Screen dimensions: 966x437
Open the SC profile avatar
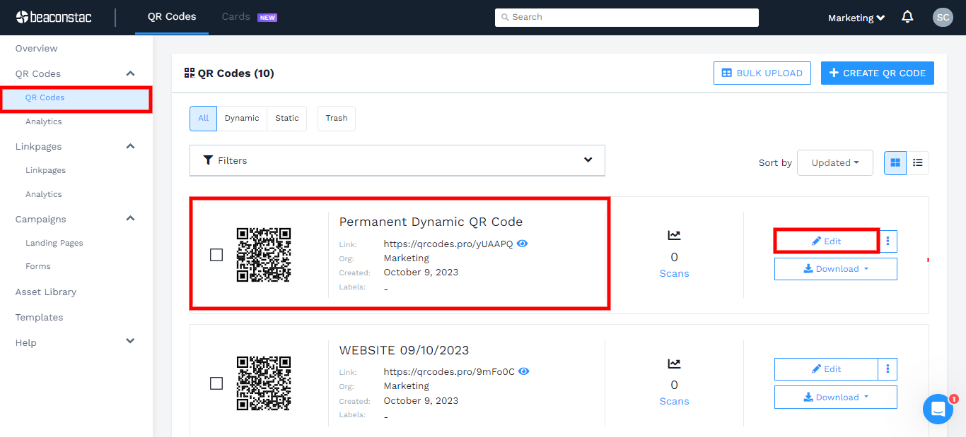point(943,17)
